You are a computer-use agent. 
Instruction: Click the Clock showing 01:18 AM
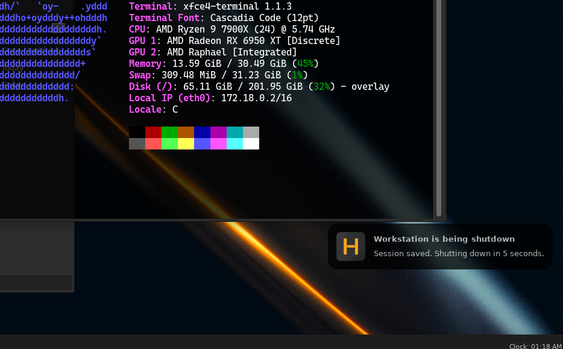[535, 346]
